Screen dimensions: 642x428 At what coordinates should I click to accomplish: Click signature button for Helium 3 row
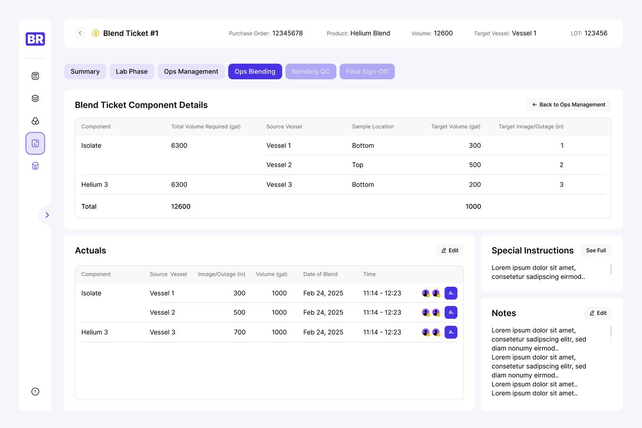point(451,332)
